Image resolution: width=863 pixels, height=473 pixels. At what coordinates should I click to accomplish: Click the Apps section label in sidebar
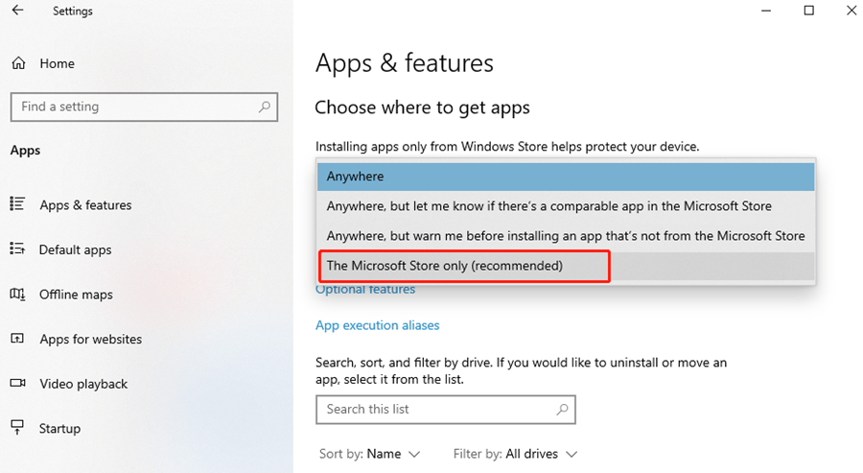point(25,151)
